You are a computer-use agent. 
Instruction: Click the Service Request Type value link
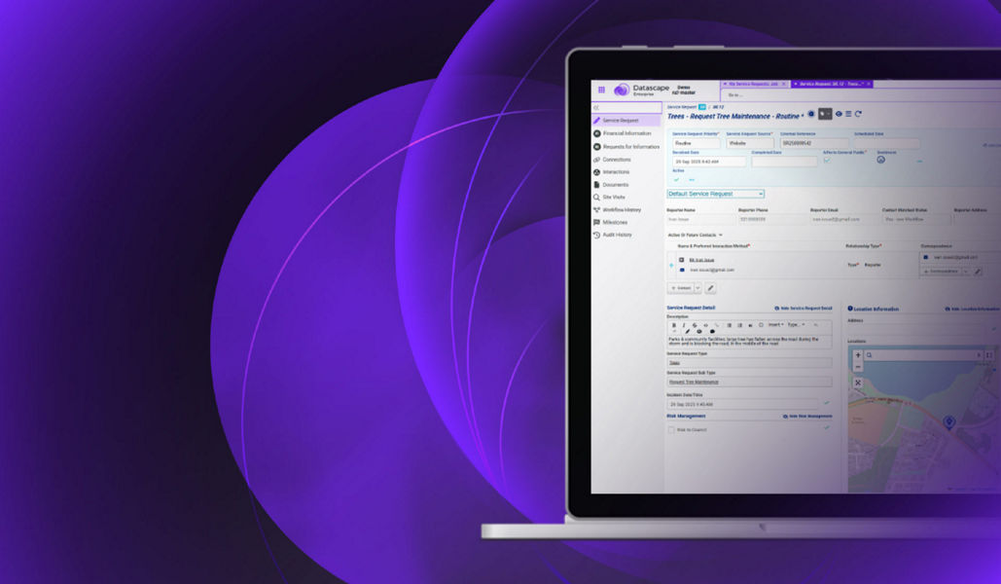click(674, 363)
